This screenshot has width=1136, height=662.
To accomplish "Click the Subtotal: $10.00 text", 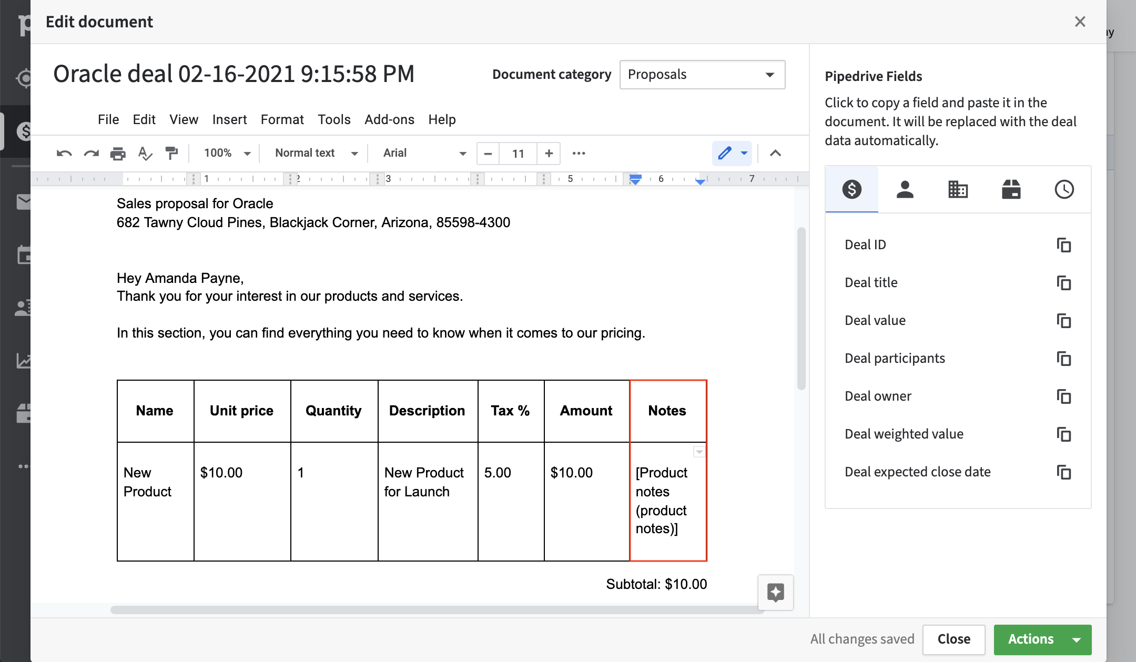I will (x=656, y=584).
